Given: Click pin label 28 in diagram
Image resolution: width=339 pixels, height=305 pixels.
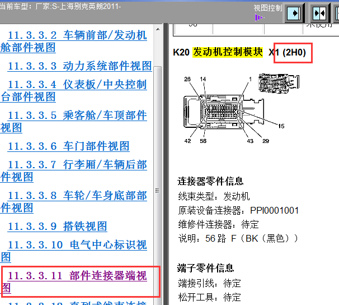Looking at the screenshot, I should (x=187, y=79).
